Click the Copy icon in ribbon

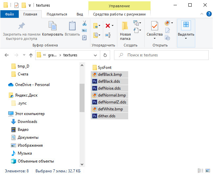tap(53, 26)
